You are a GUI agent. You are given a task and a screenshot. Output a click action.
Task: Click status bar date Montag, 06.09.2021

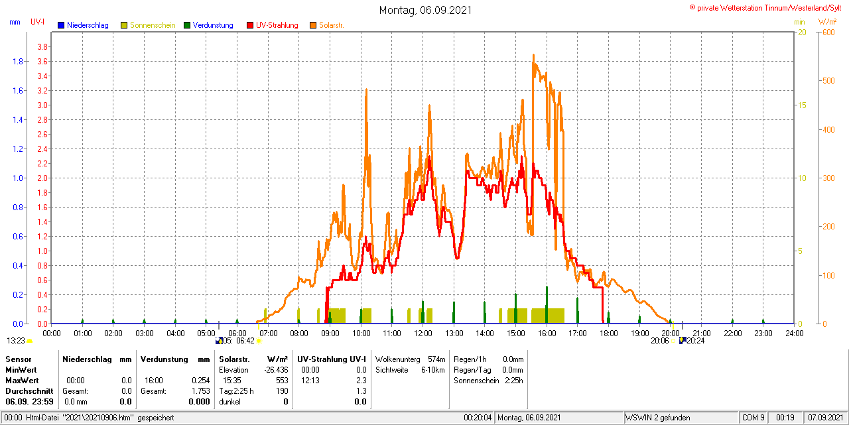(x=529, y=418)
